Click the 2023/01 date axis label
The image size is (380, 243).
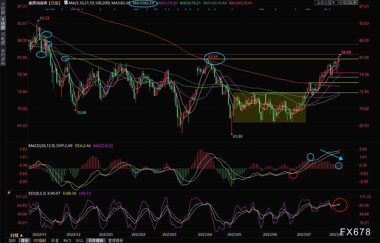coord(106,235)
